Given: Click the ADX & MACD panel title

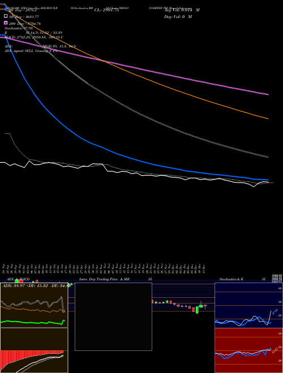Looking at the screenshot, I should point(18,279).
